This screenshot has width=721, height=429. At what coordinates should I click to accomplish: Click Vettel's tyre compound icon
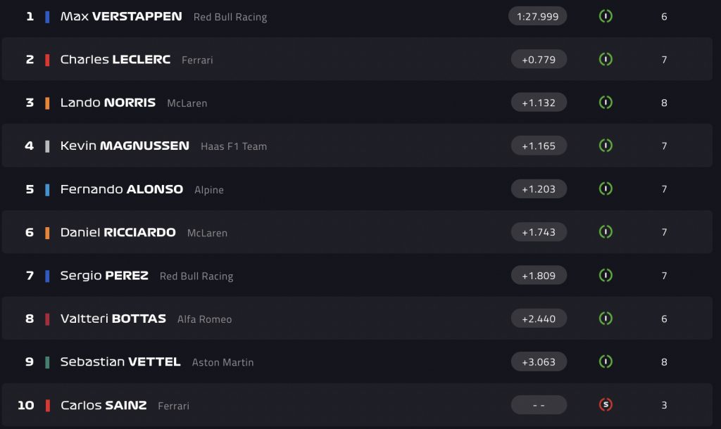[606, 362]
